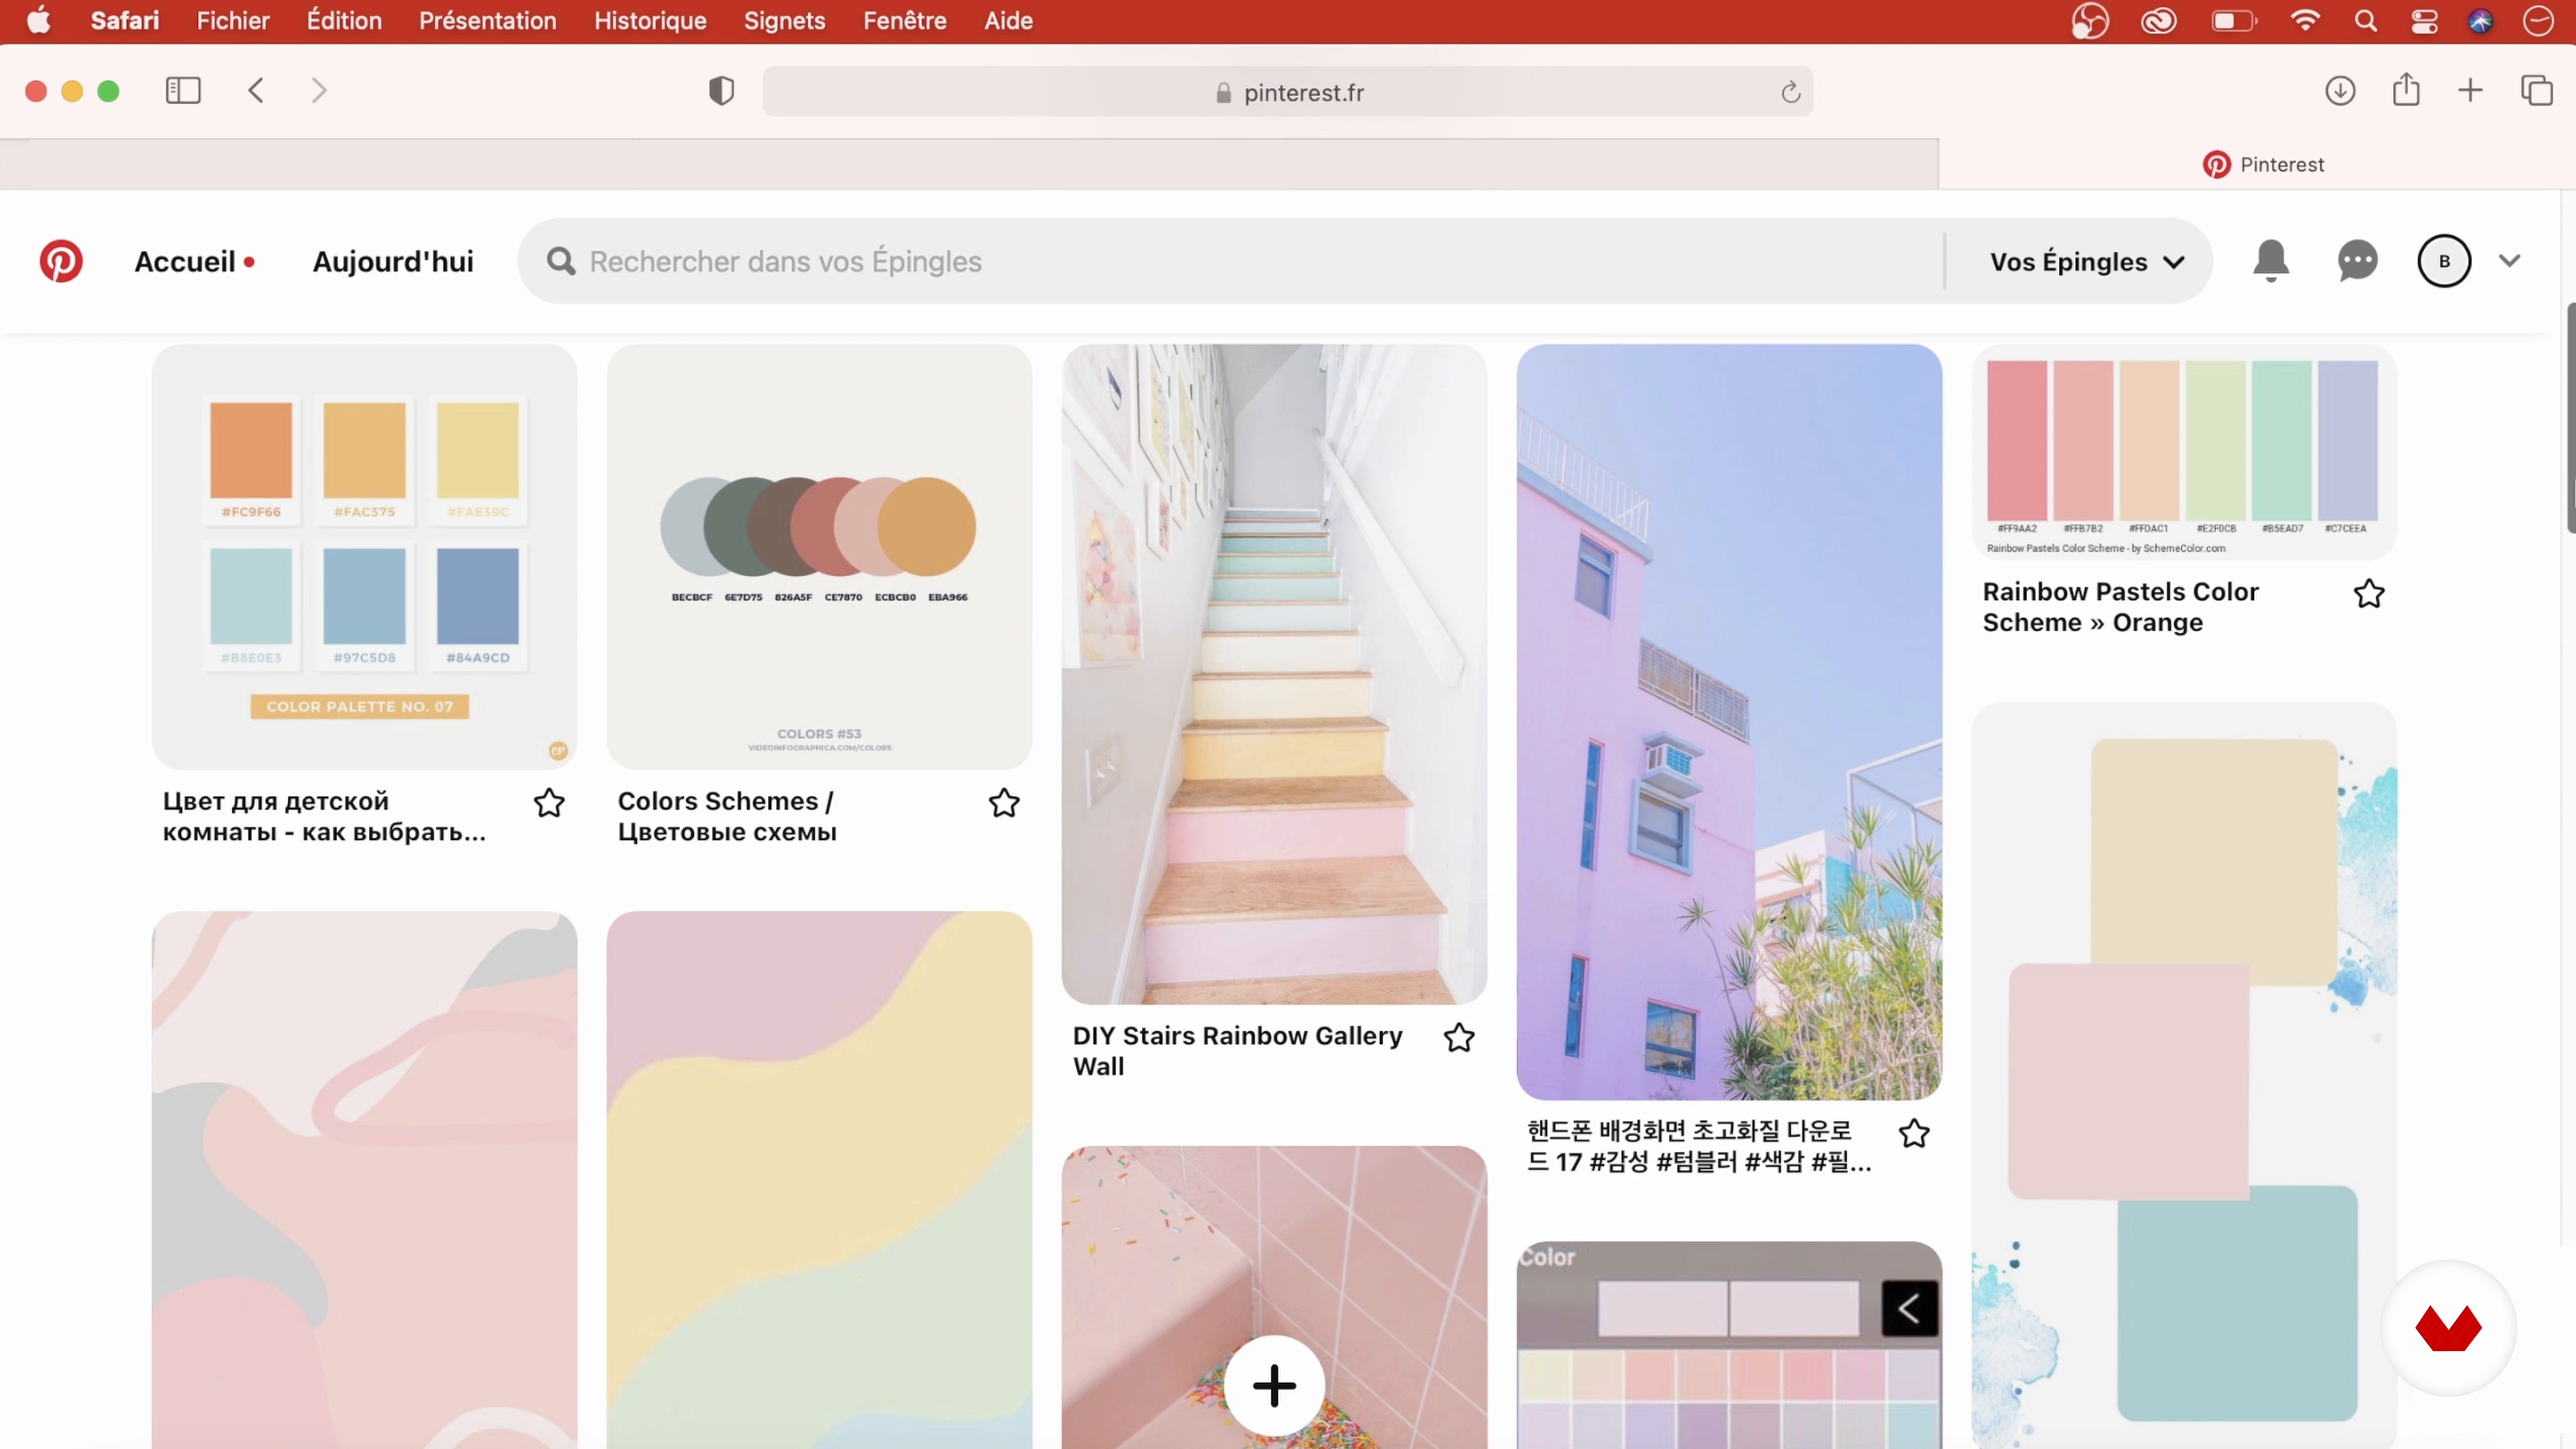Go back in Safari
Image resolution: width=2576 pixels, height=1449 pixels.
click(x=256, y=91)
